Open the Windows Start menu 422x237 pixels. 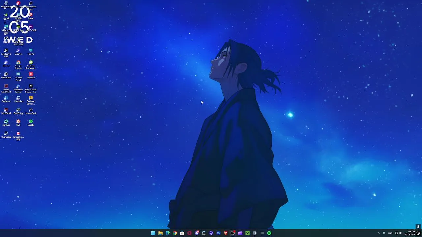tap(153, 233)
